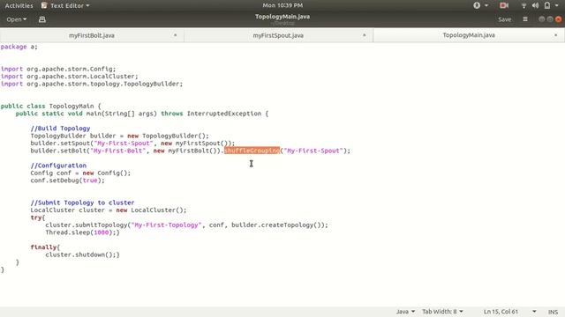Click the 'Config conf = new Config()' line
The height and width of the screenshot is (317, 565).
[80, 173]
